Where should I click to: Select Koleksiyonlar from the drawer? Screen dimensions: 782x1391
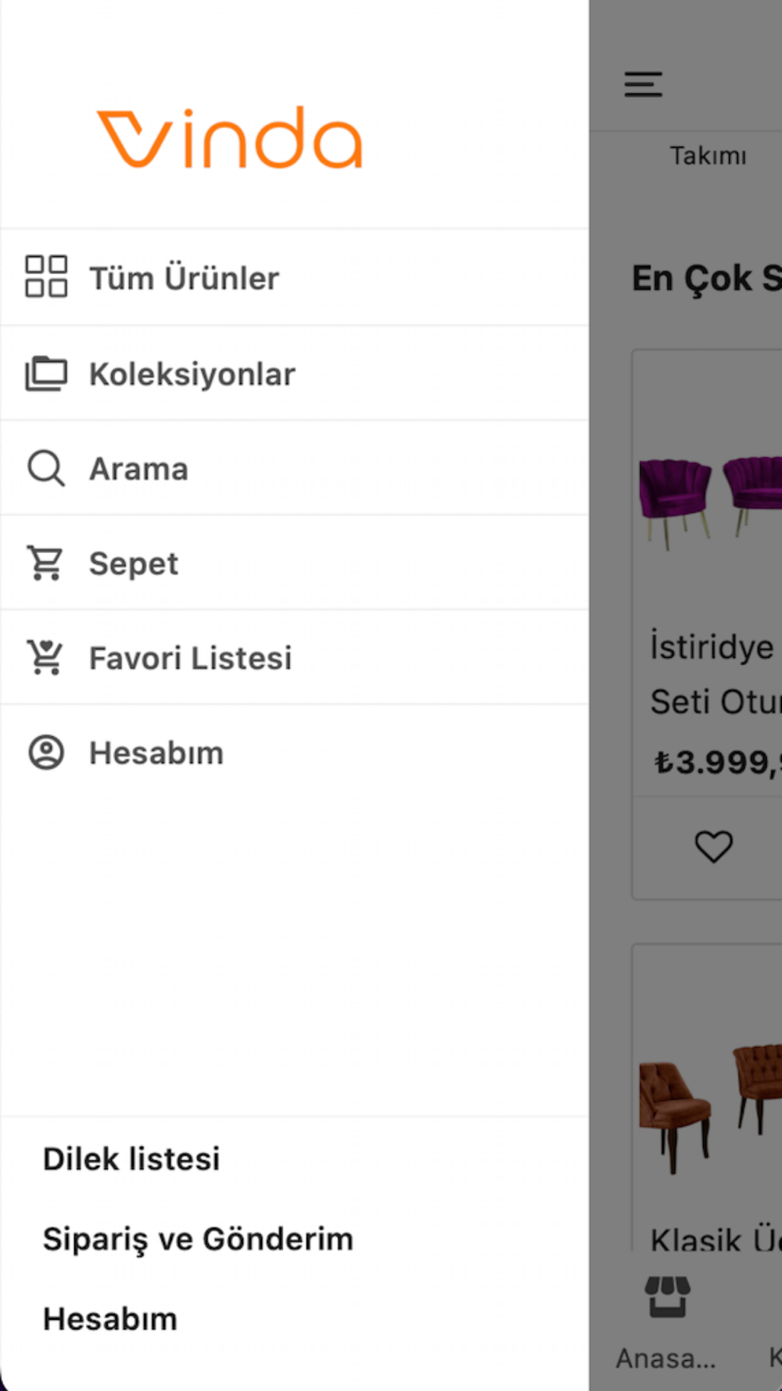click(x=192, y=374)
